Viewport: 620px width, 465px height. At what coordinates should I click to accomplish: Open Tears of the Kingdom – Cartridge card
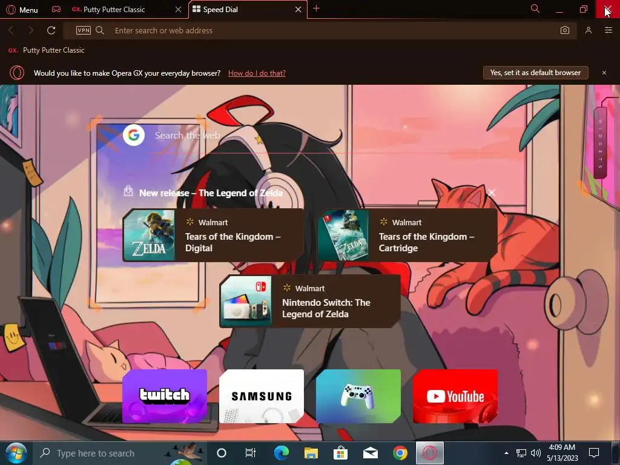[x=407, y=236]
